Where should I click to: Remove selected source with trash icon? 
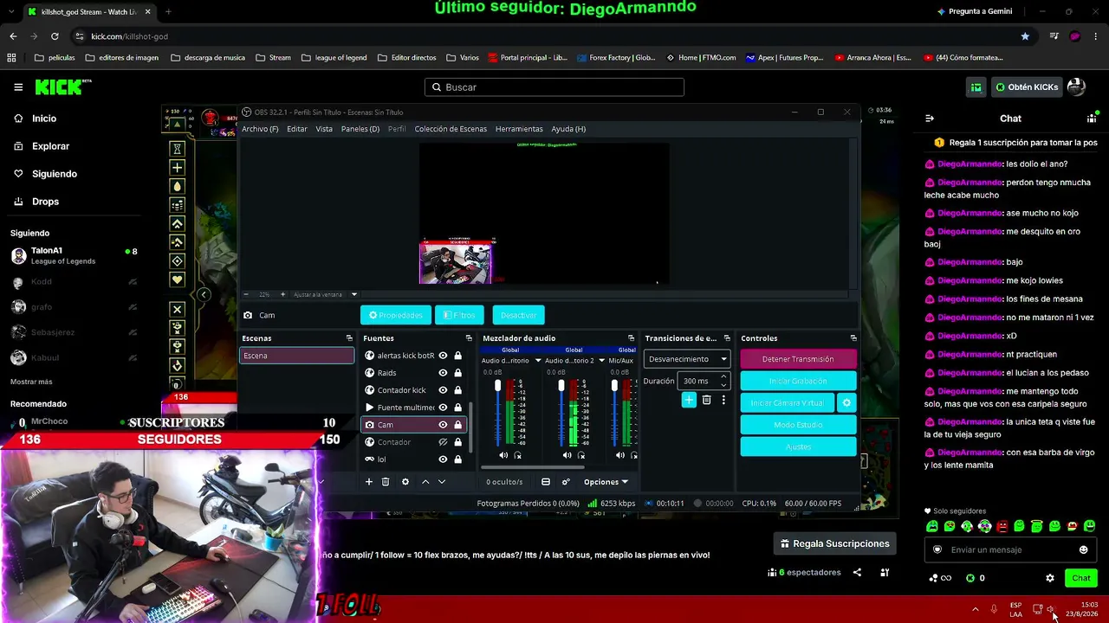tap(386, 482)
